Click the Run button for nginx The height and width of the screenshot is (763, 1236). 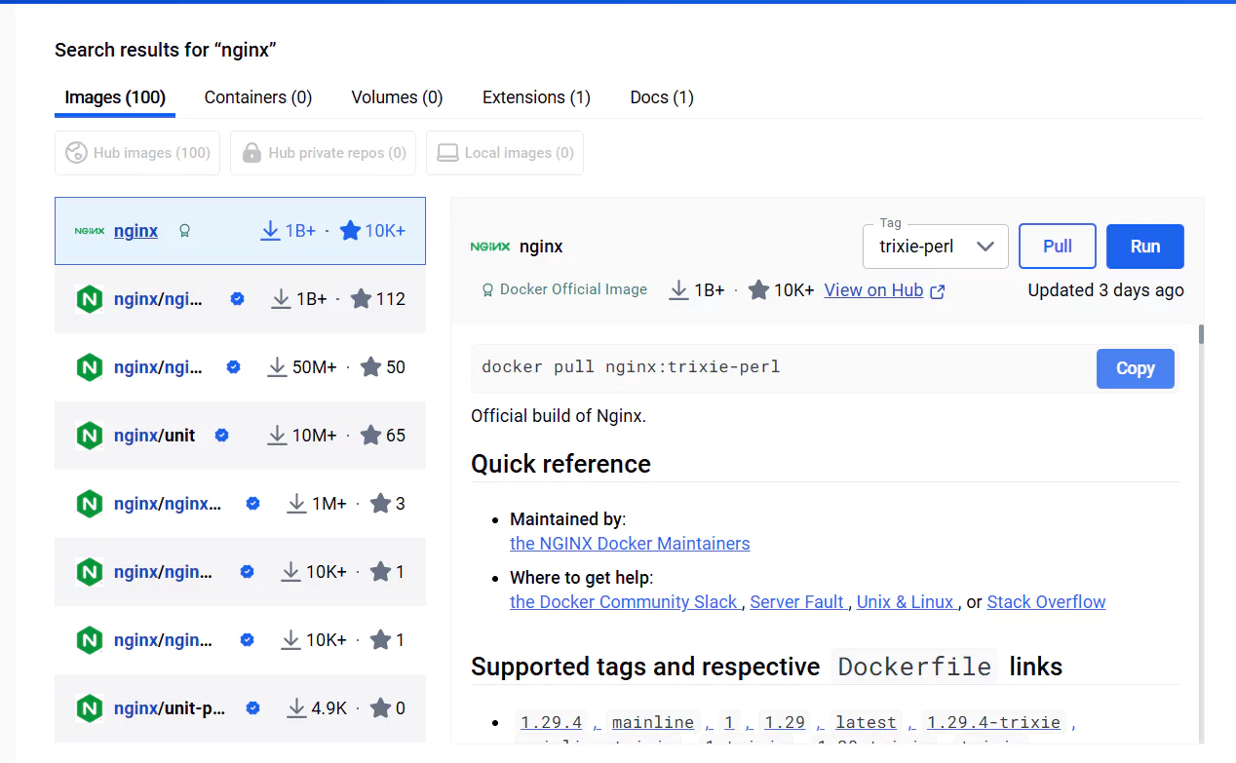(x=1144, y=246)
